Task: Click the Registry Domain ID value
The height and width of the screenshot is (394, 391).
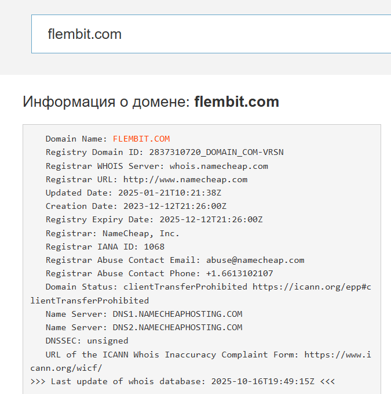Action: point(216,152)
